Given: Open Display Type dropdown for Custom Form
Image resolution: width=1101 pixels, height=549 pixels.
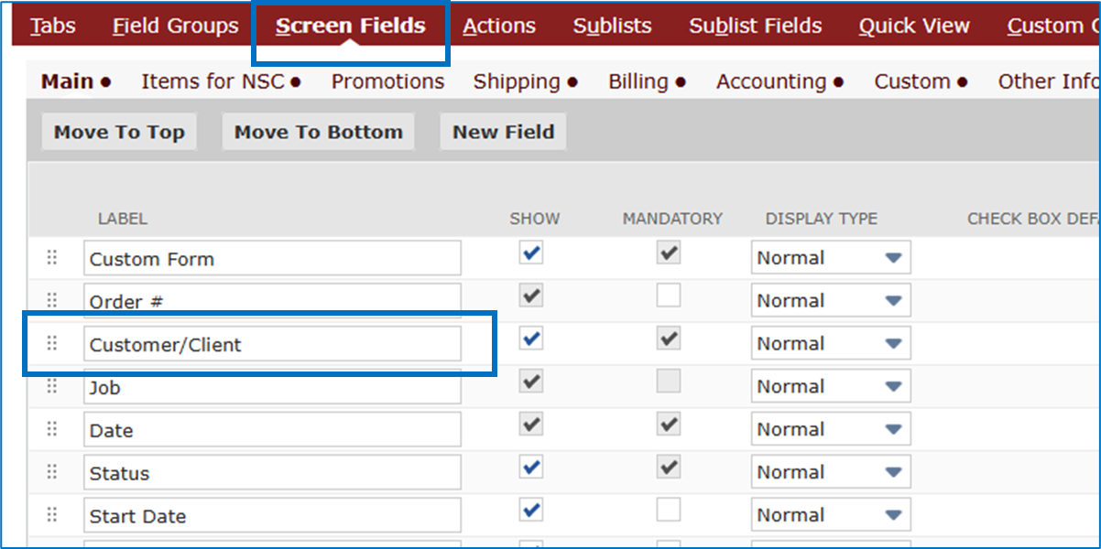Looking at the screenshot, I should [830, 258].
